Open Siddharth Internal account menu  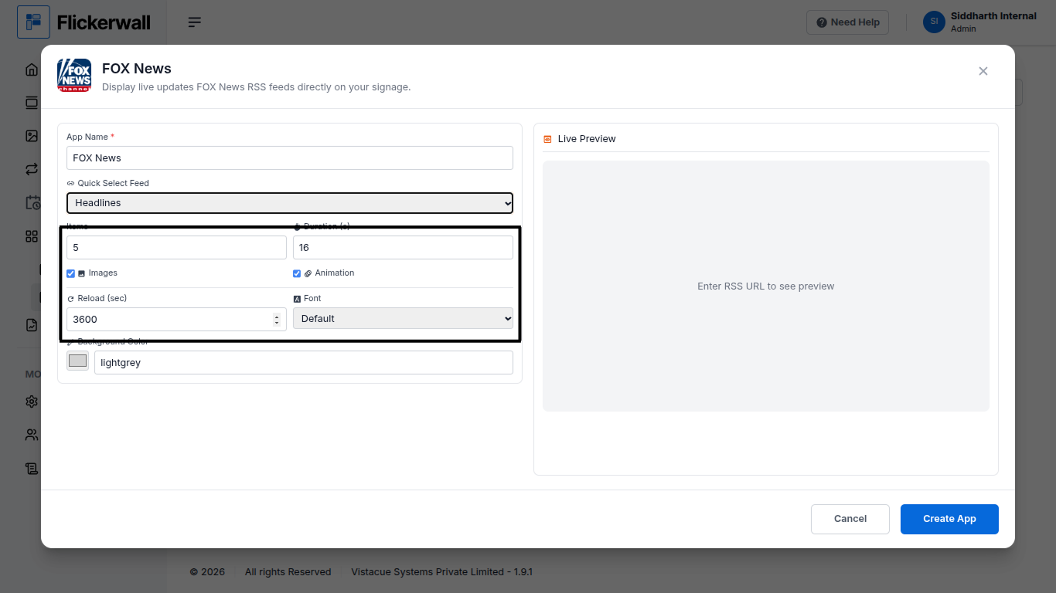point(981,22)
